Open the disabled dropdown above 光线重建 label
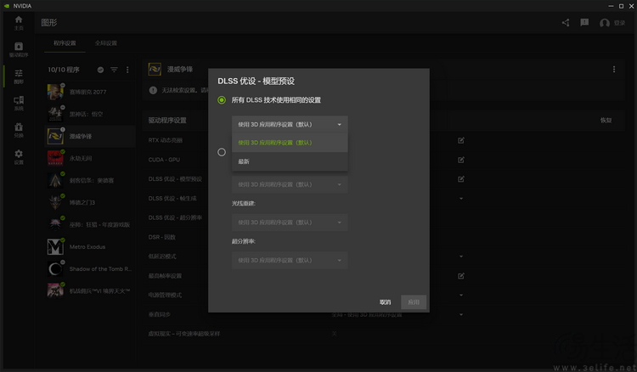The width and height of the screenshot is (637, 372). click(290, 184)
